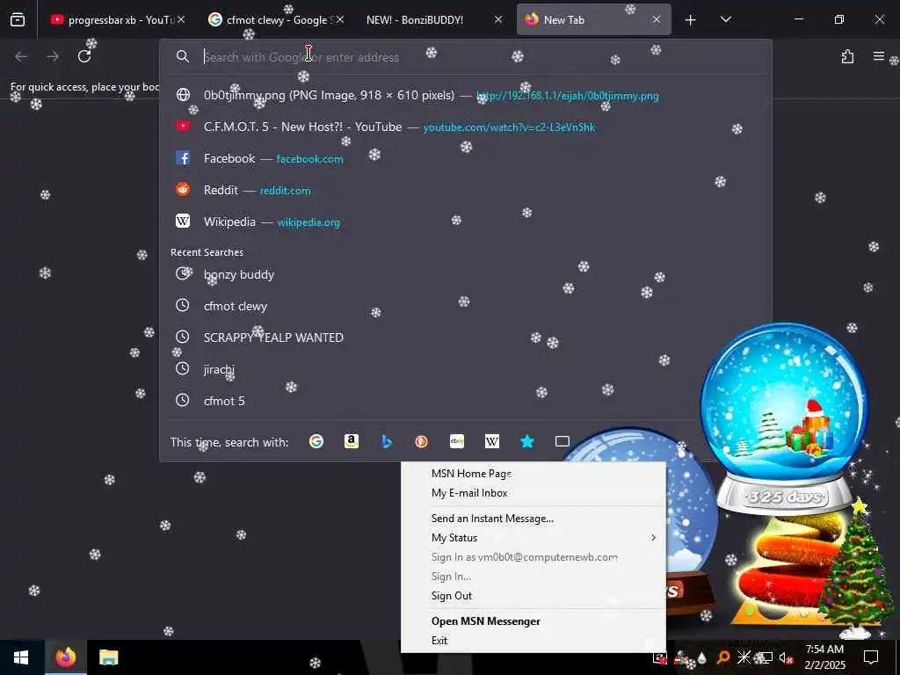Screen dimensions: 900x675
Task: Open Firefox View in tab strip corner
Action: click(18, 19)
